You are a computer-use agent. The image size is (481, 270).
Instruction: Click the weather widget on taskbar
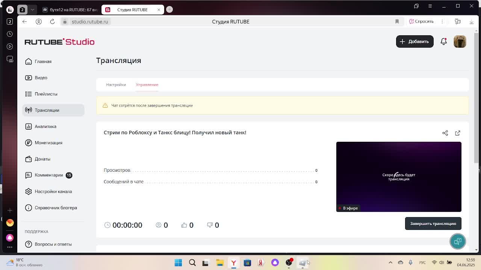coord(24,262)
